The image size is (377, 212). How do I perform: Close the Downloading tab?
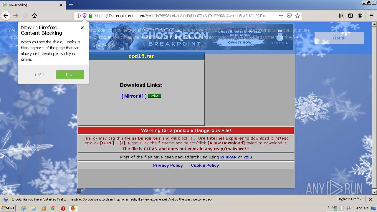tap(61, 5)
